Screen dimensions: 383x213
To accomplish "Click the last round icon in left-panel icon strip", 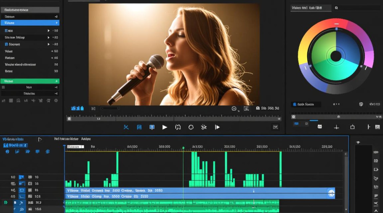I will (56, 101).
